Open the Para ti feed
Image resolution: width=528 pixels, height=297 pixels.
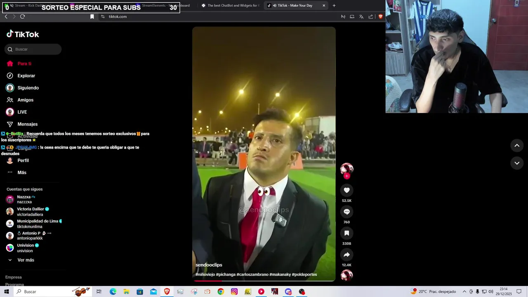click(x=24, y=64)
